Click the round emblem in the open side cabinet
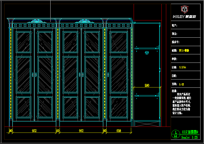This screenshot has height=144, width=204. point(147,53)
